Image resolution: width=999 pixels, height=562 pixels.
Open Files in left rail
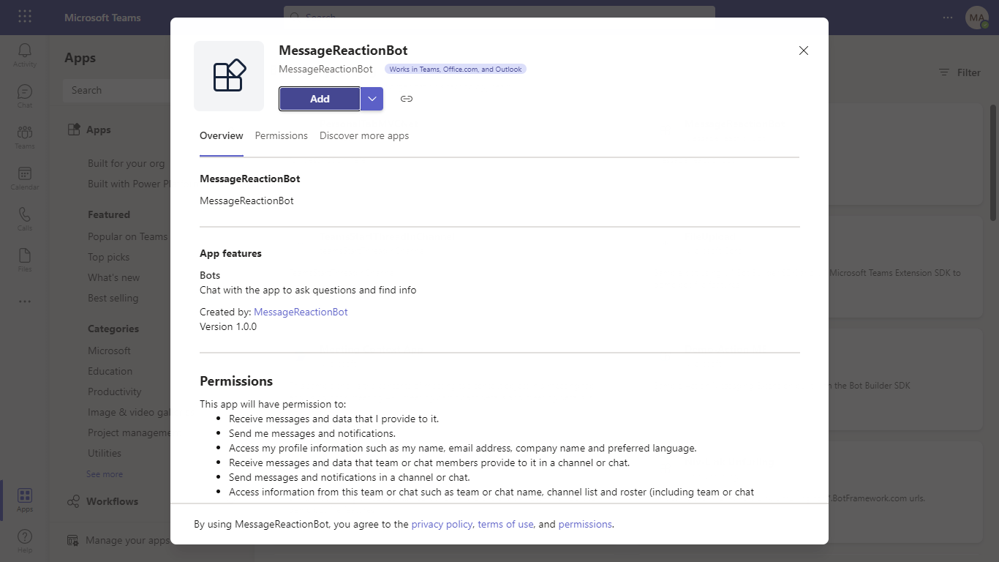(x=25, y=259)
